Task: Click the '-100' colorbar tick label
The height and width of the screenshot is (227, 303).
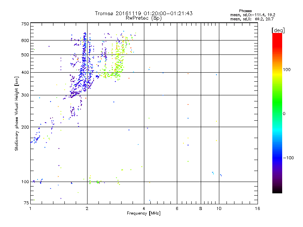Action: 288,158
